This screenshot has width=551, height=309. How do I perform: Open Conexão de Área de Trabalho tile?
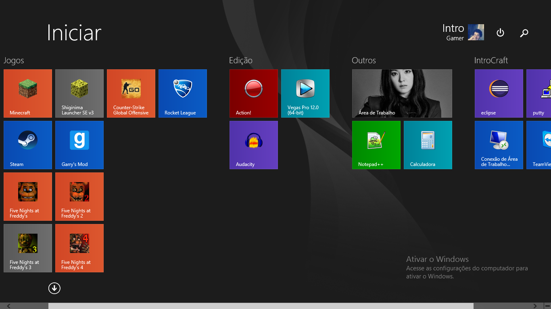(499, 145)
